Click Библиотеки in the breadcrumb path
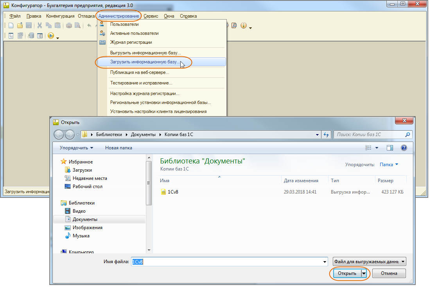This screenshot has width=429, height=287. 109,135
